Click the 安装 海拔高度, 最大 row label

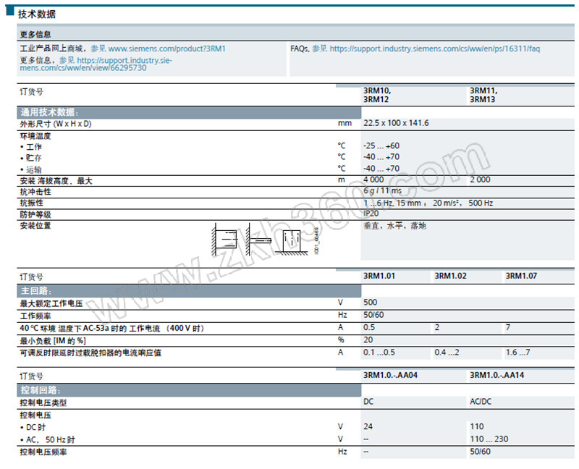[56, 181]
